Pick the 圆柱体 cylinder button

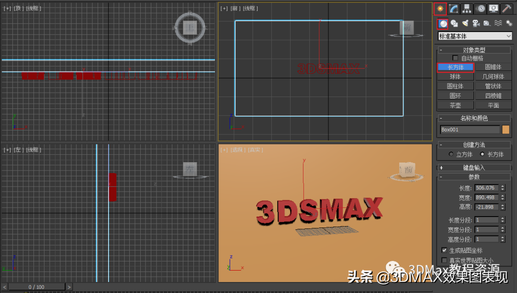(456, 86)
